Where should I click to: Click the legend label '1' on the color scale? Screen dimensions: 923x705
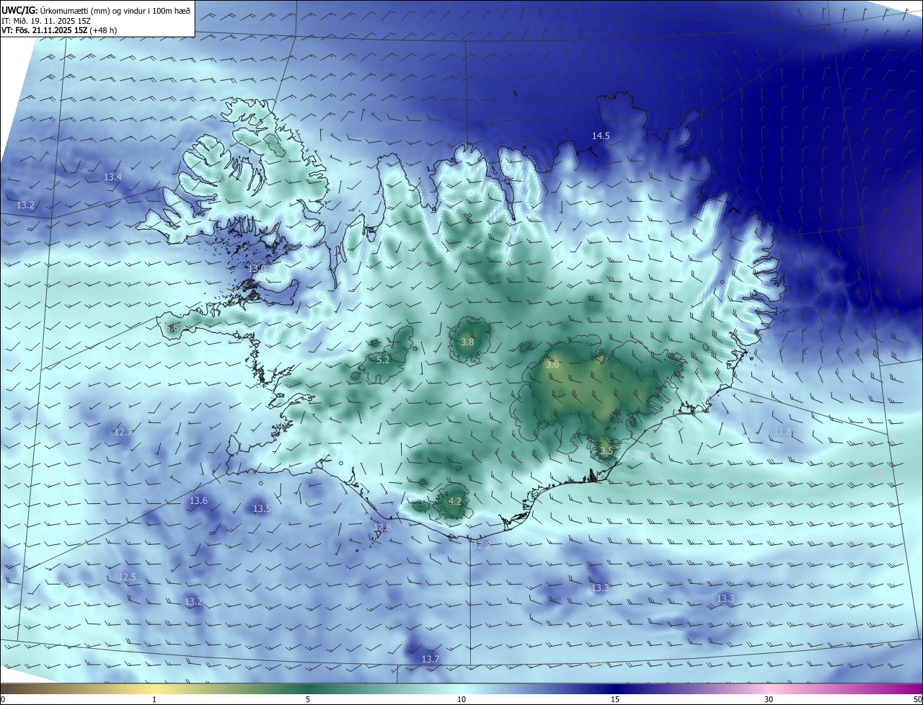click(154, 700)
